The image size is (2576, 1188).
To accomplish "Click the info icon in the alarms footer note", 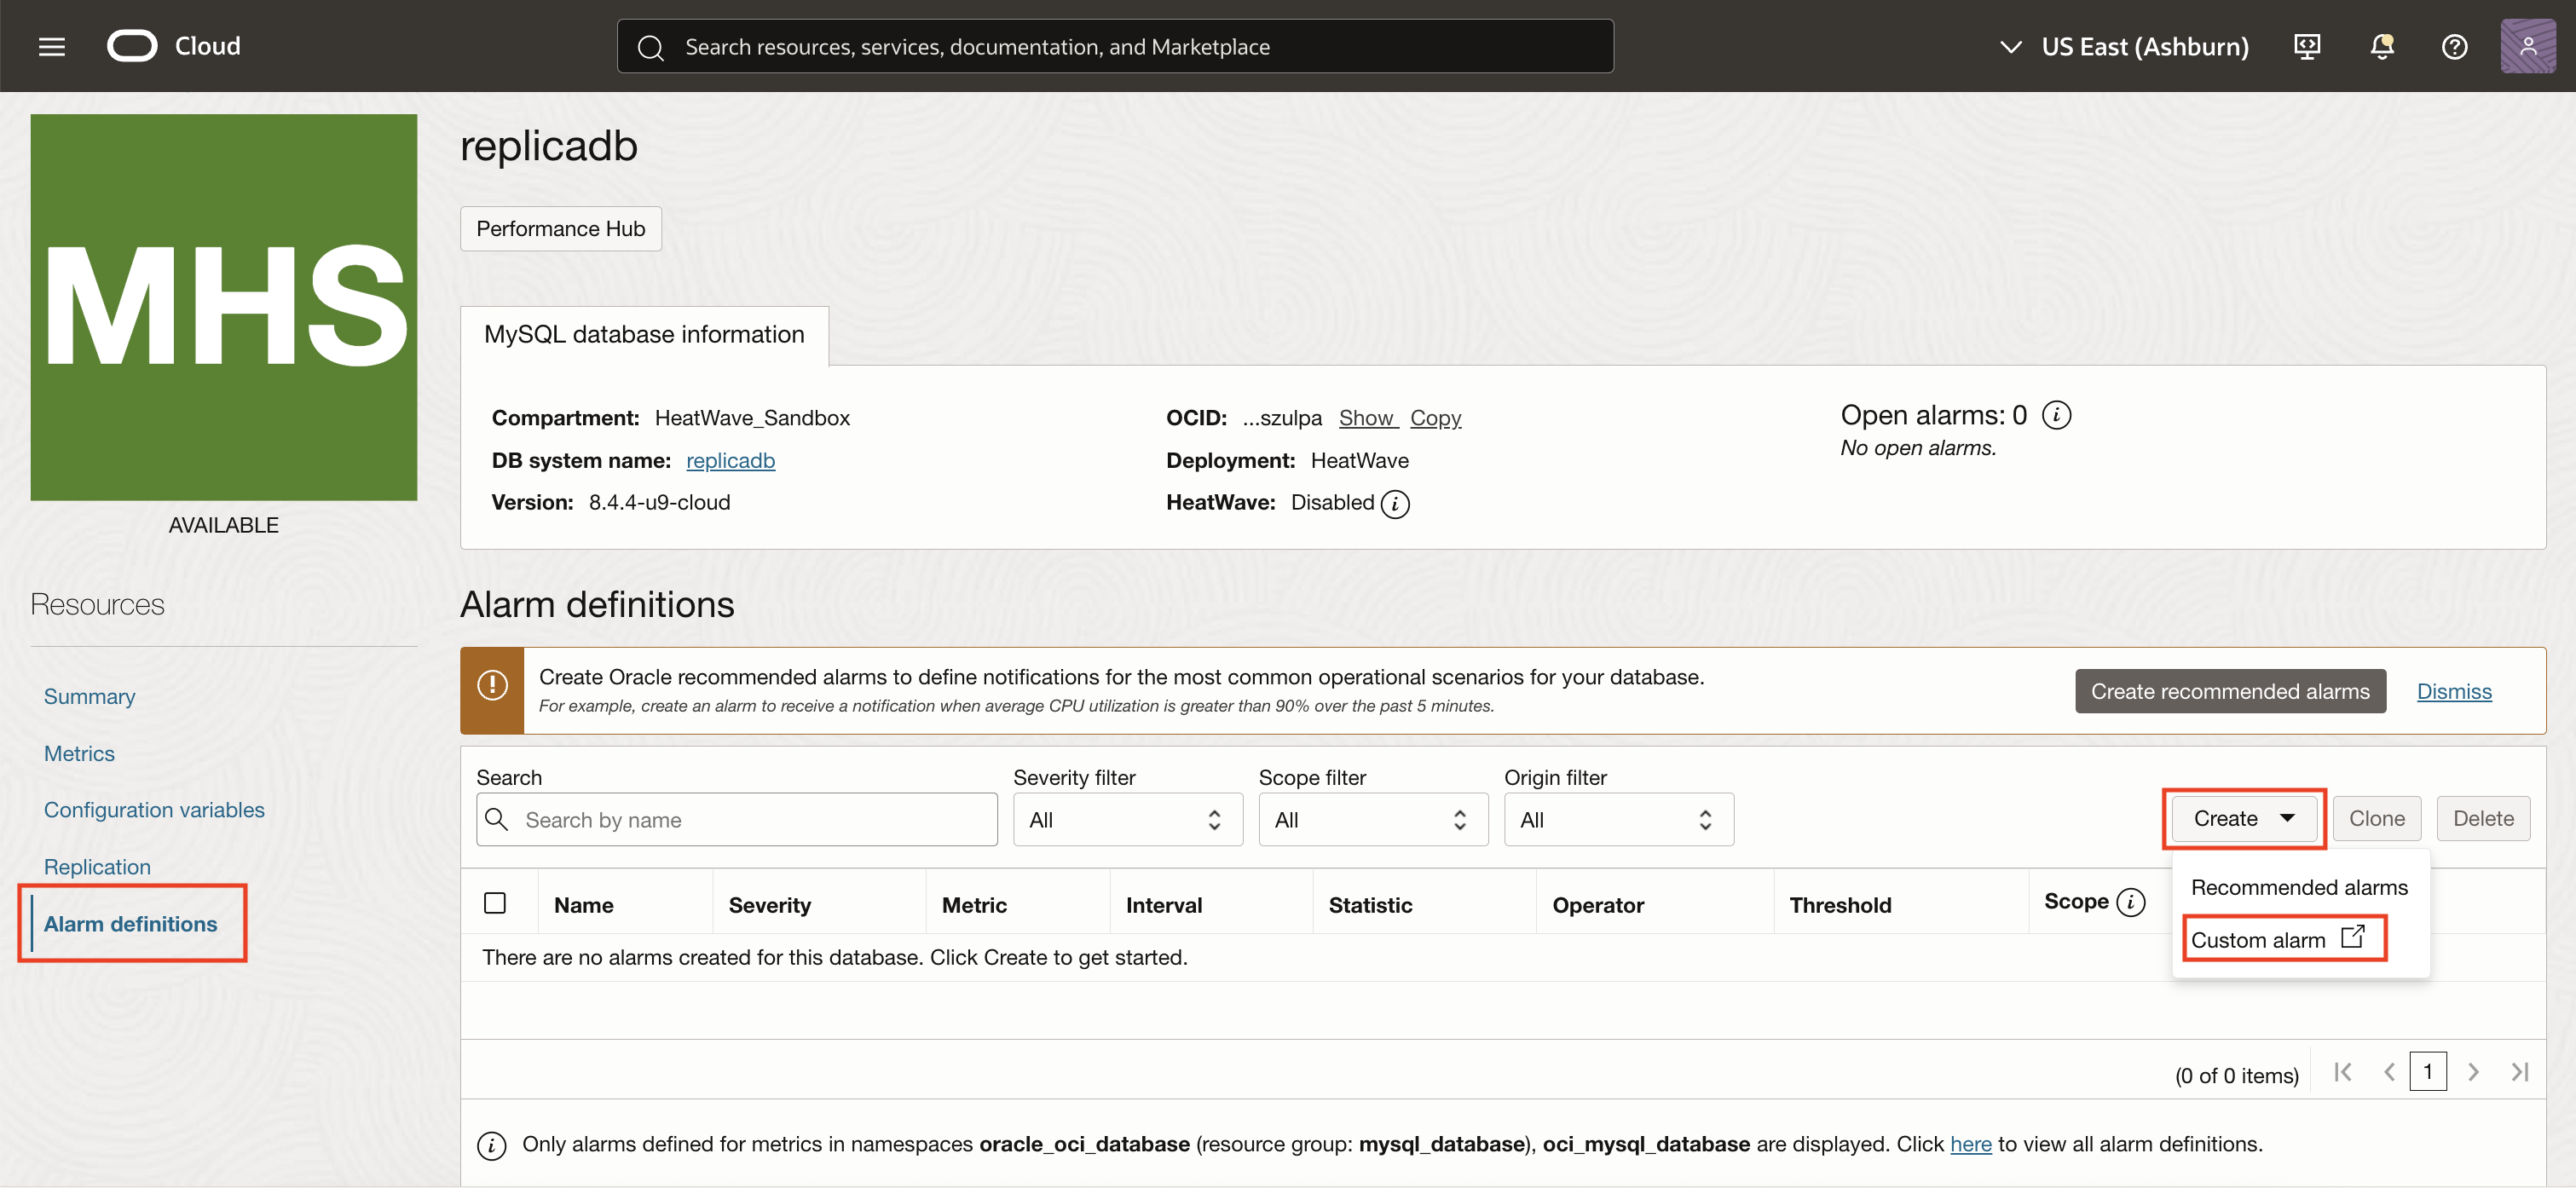I will click(x=491, y=1145).
